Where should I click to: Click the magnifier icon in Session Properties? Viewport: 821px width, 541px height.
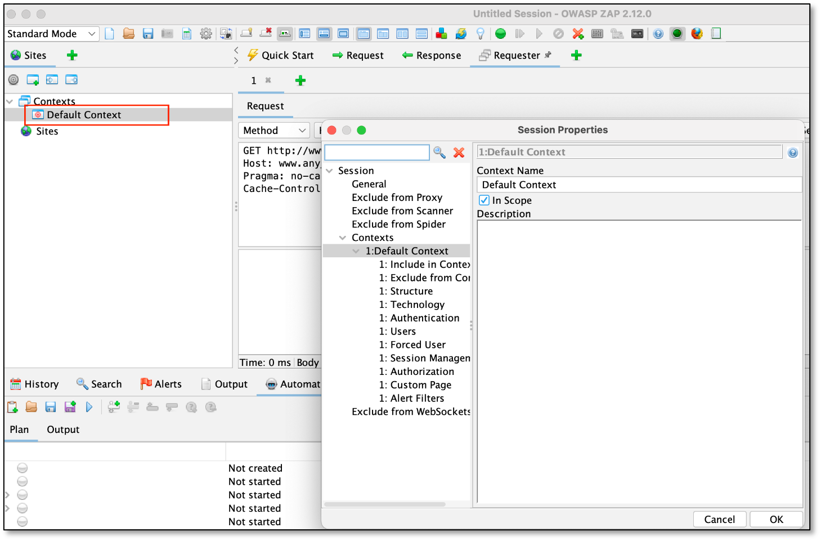[x=439, y=153]
